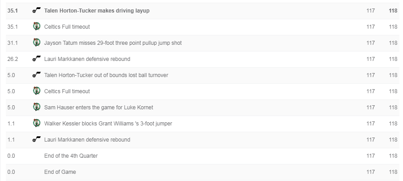Click Jazz logo beside Horton-Tucker driving layup
This screenshot has width=403, height=181.
[x=36, y=10]
